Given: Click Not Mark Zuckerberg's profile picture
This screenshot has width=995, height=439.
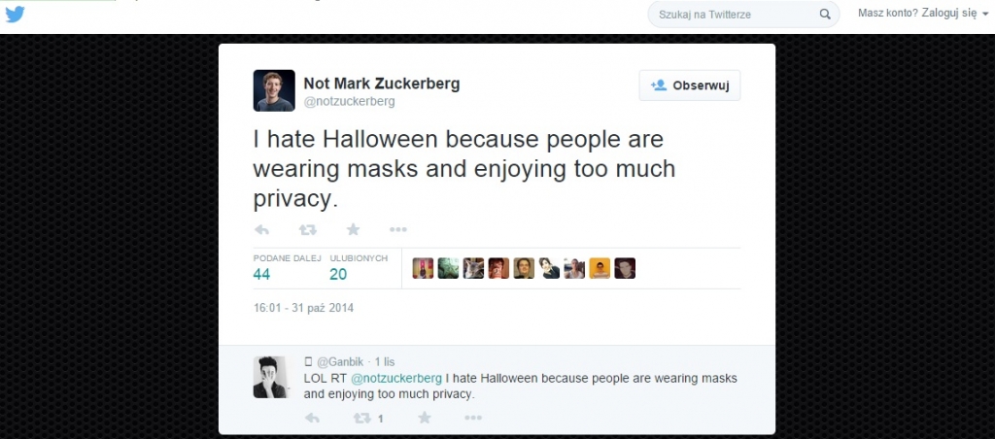Looking at the screenshot, I should click(x=274, y=90).
